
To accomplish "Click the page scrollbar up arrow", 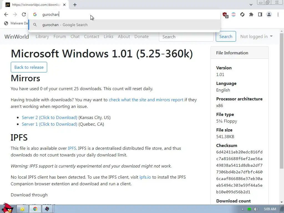I will [282, 31].
